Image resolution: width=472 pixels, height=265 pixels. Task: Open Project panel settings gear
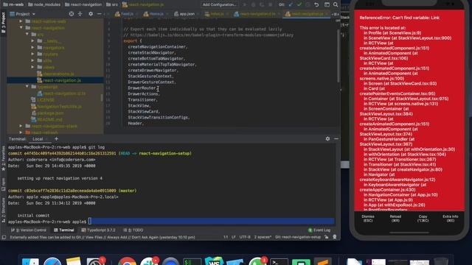(91, 14)
